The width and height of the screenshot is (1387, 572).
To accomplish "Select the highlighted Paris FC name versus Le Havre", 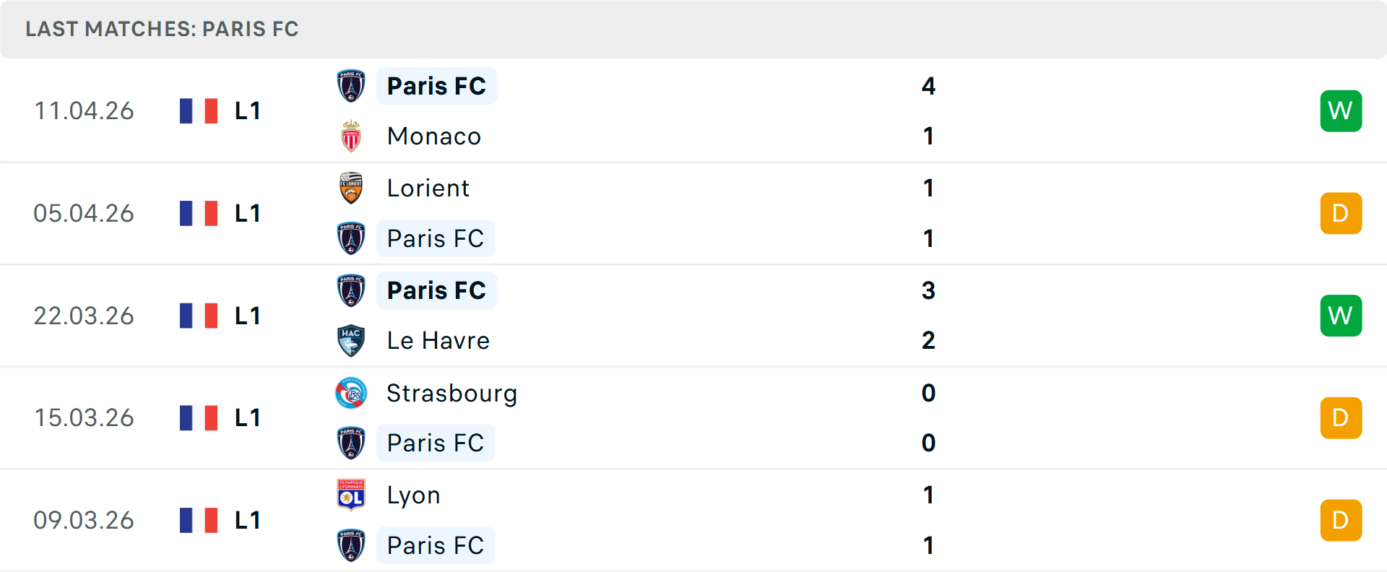I will pos(436,290).
